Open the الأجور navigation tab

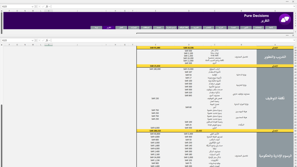[246, 27]
